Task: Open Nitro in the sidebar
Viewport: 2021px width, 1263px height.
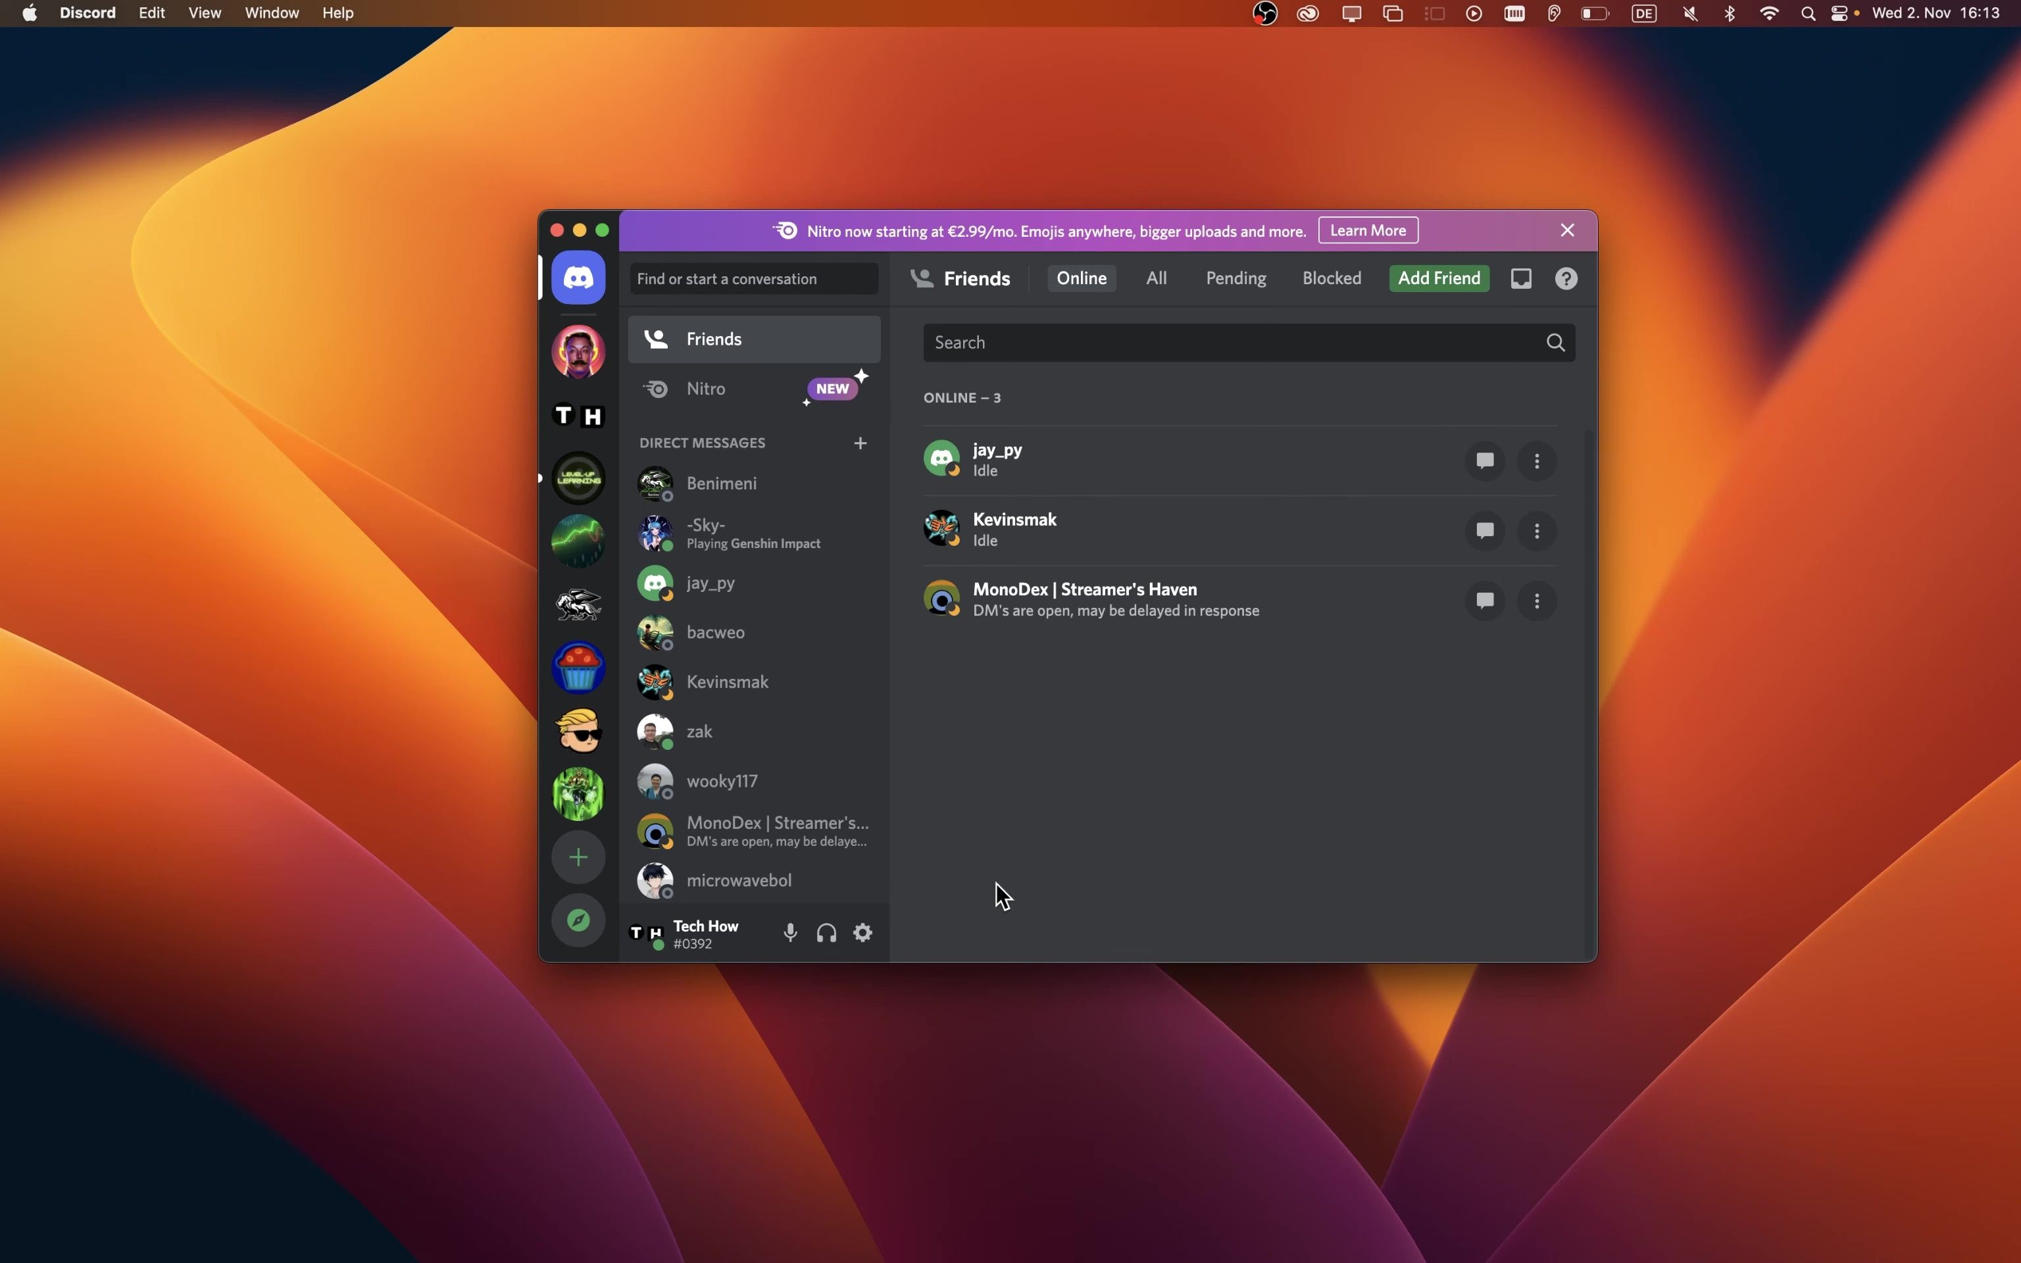Action: pyautogui.click(x=754, y=388)
